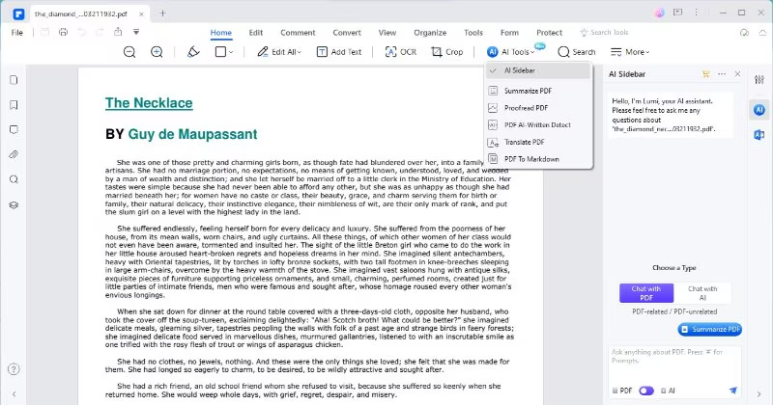Close the AI Sidebar panel
This screenshot has height=405, width=773.
(737, 74)
